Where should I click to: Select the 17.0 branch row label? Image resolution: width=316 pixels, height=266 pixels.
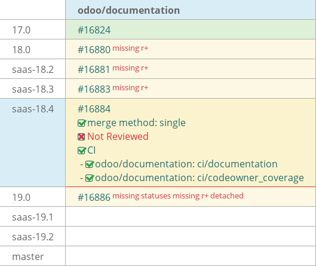pos(21,30)
